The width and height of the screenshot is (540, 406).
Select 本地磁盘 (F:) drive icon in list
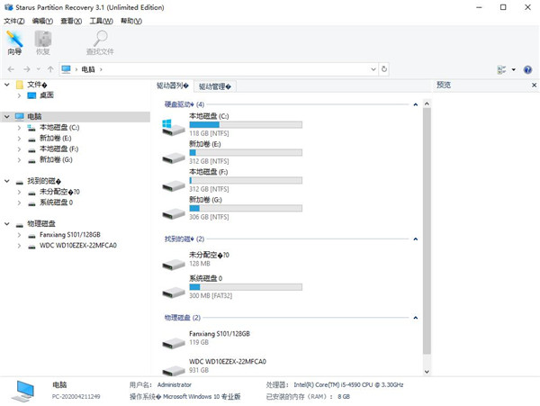point(173,185)
